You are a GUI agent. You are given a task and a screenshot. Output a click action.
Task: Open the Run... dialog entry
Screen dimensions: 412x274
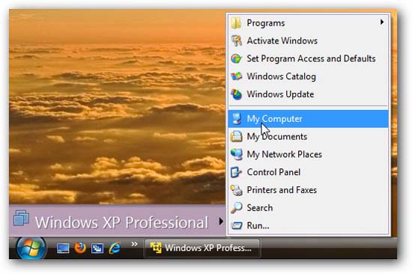[x=308, y=225]
